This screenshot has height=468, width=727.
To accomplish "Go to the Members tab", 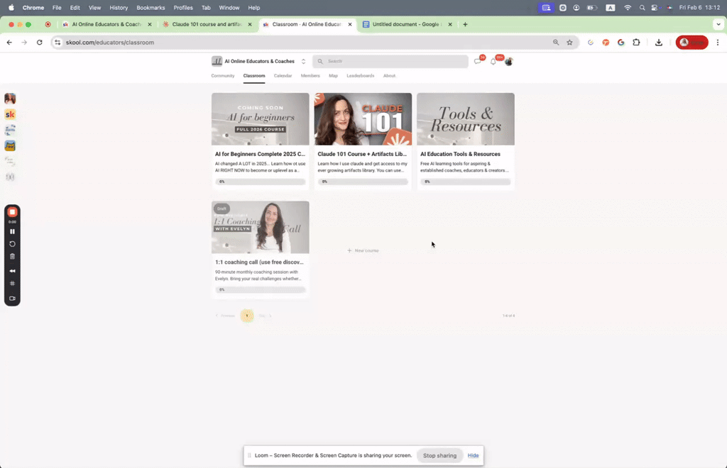I will click(310, 75).
